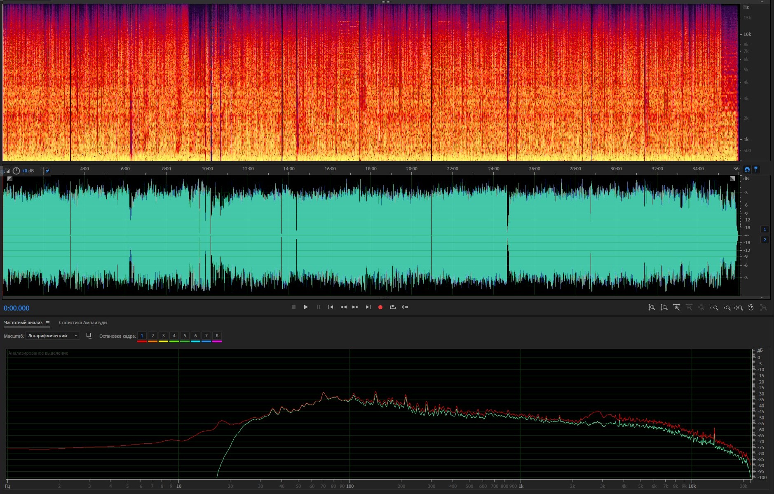Toggle snapping magnet icon above the dB scale
Image resolution: width=774 pixels, height=494 pixels.
[x=747, y=169]
